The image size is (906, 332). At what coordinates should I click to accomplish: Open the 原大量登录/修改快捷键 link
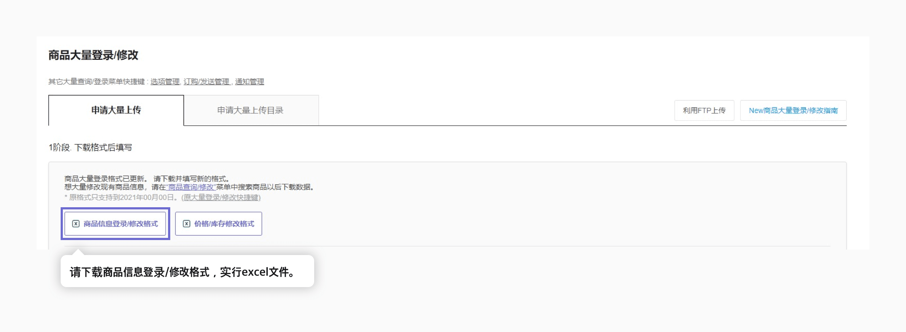pyautogui.click(x=221, y=197)
